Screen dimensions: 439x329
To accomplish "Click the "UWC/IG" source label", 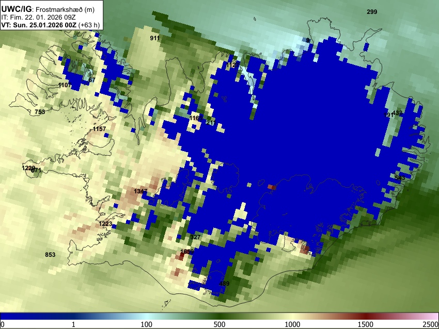I will (16, 9).
